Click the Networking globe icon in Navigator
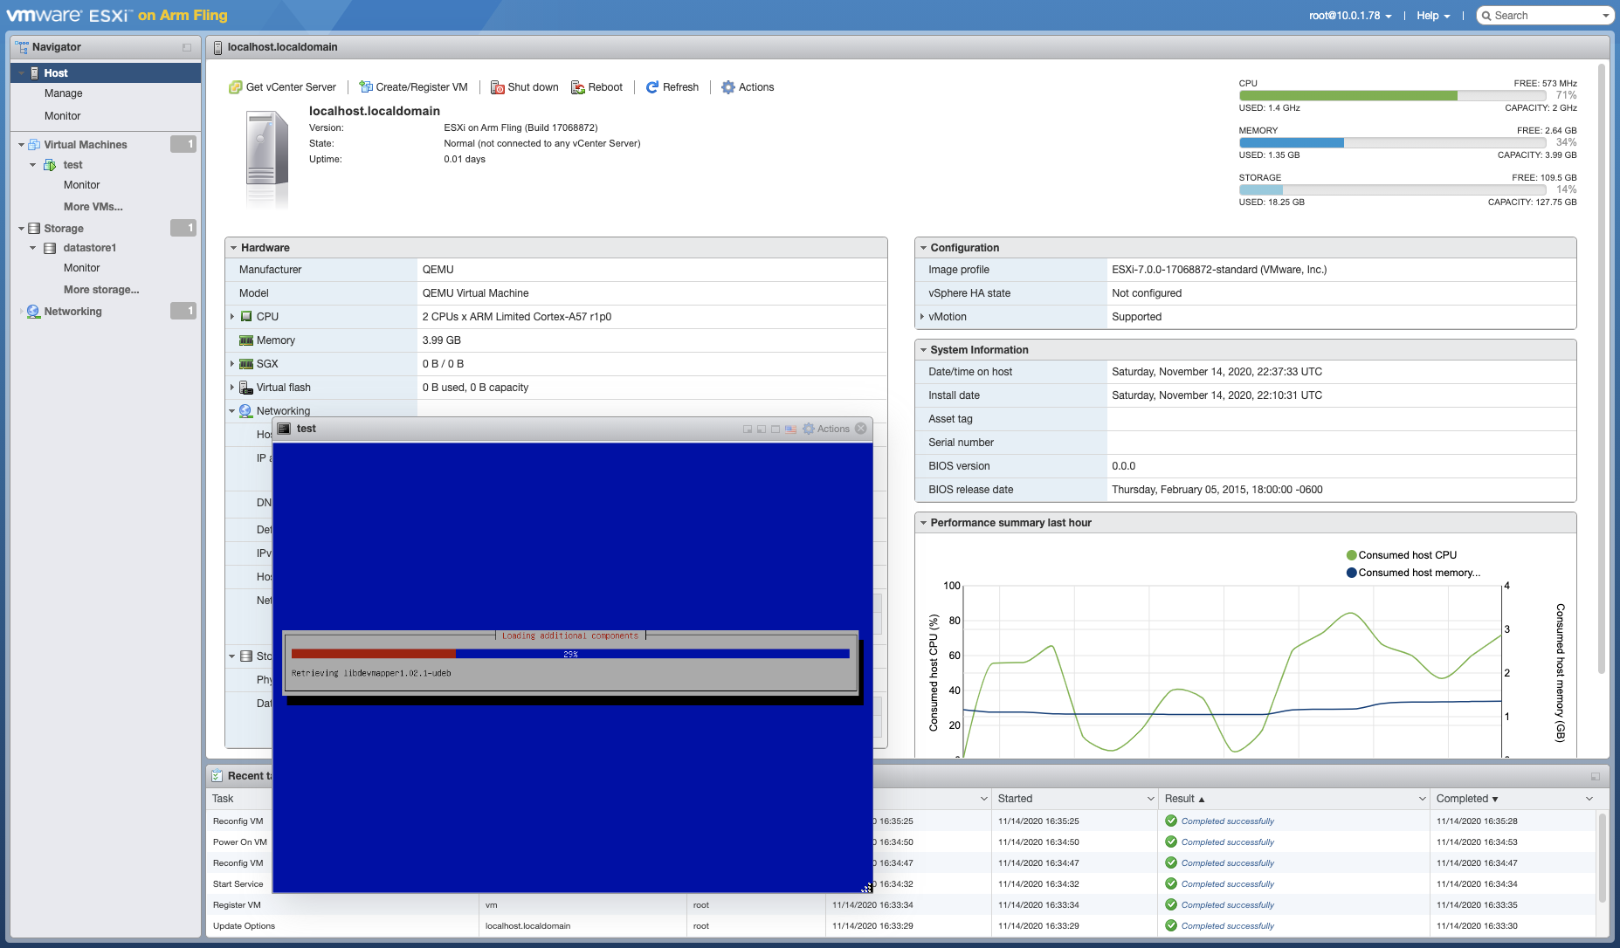This screenshot has width=1620, height=948. coord(33,312)
